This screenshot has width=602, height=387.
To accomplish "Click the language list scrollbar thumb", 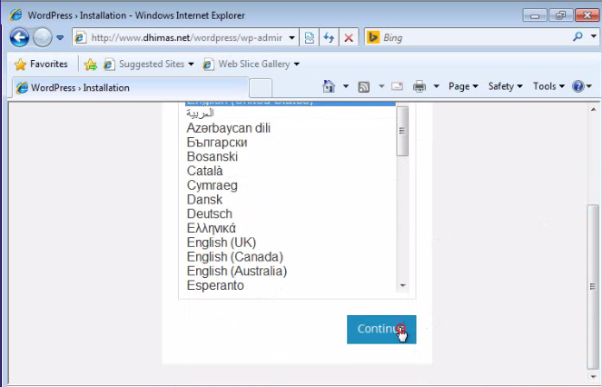I will (x=402, y=132).
